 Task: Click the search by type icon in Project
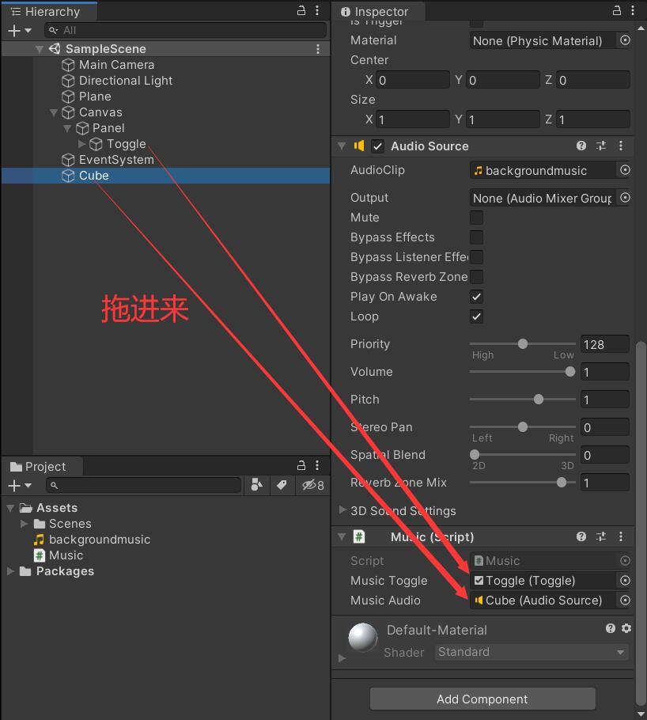point(255,485)
